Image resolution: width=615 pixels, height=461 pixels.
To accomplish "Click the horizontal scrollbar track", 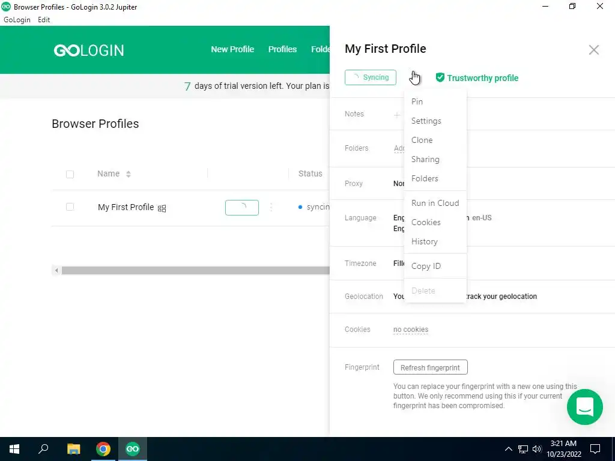I will [x=195, y=271].
